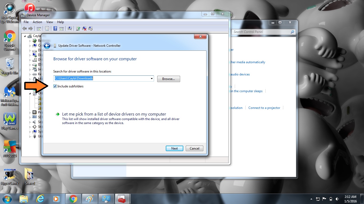Click the Action Center flag tray icon

click(324, 199)
